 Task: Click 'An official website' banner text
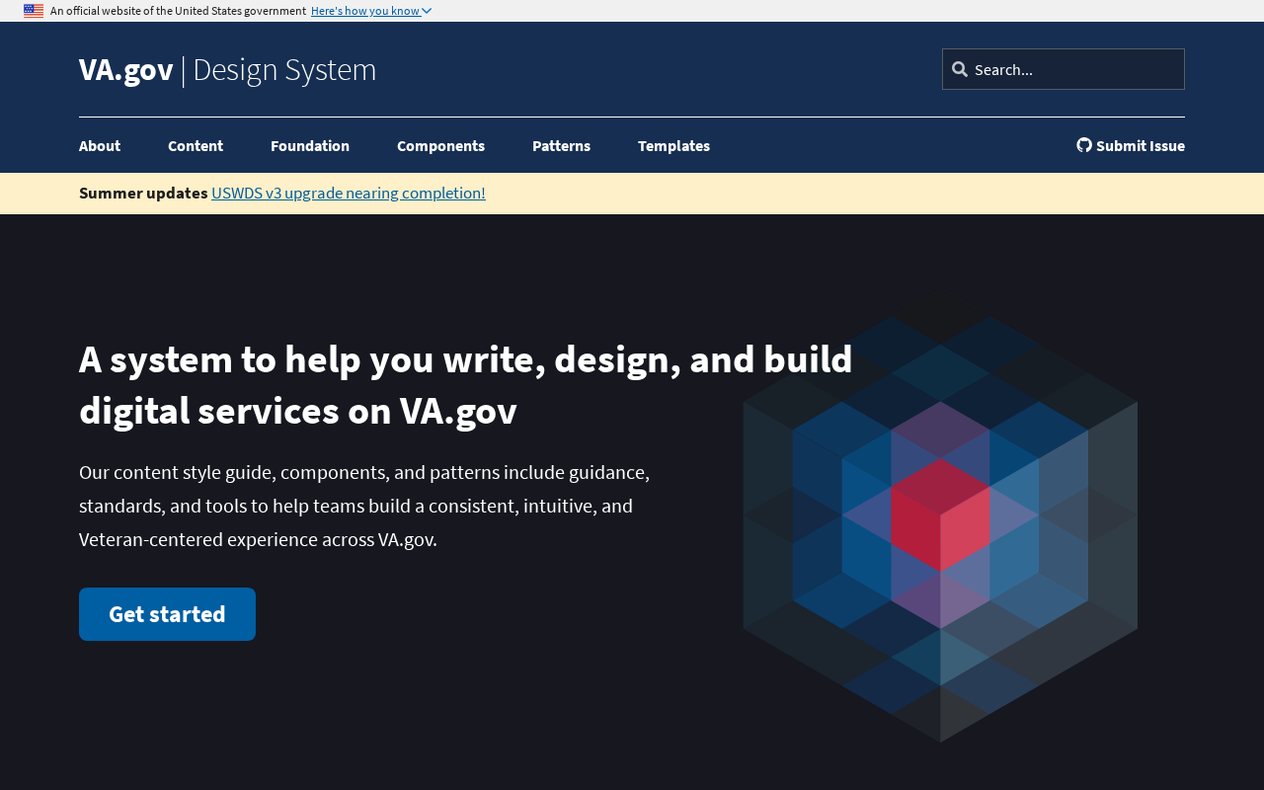coord(178,11)
